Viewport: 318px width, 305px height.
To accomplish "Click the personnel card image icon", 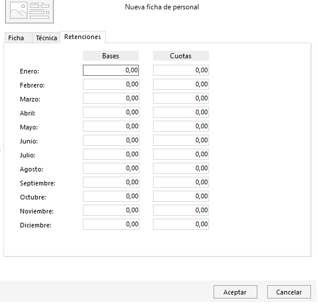I will coord(29,11).
